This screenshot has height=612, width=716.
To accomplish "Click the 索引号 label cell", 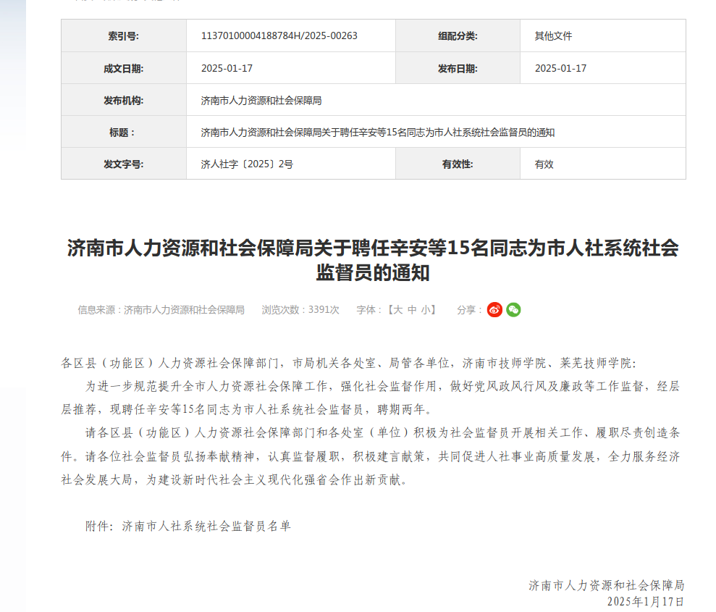I will [x=123, y=36].
